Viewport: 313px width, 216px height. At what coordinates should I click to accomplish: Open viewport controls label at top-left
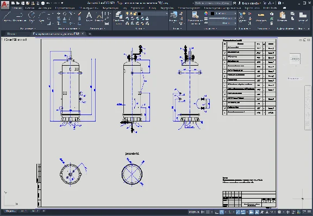click(14, 40)
